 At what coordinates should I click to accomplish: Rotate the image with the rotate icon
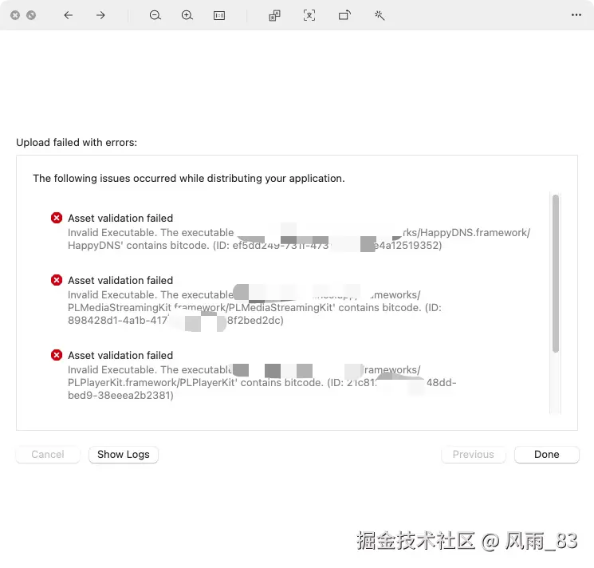pyautogui.click(x=344, y=15)
